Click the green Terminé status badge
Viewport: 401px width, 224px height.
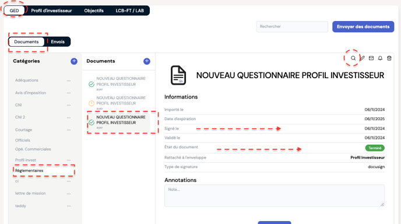click(x=375, y=148)
